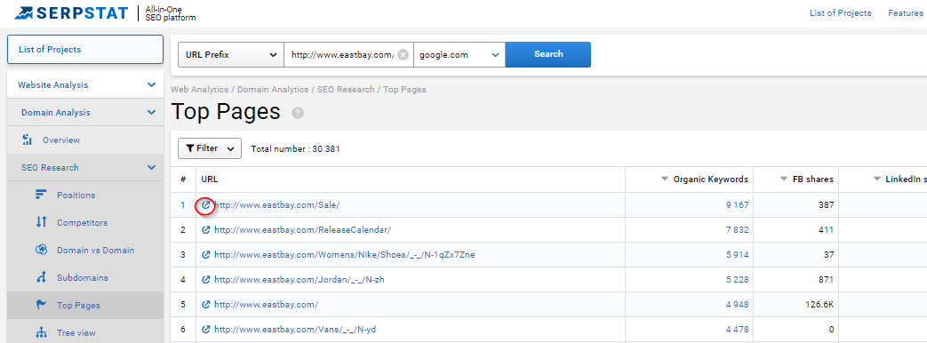
Task: Open the http://www.eastbay.com/ homepage link
Action: pyautogui.click(x=266, y=305)
